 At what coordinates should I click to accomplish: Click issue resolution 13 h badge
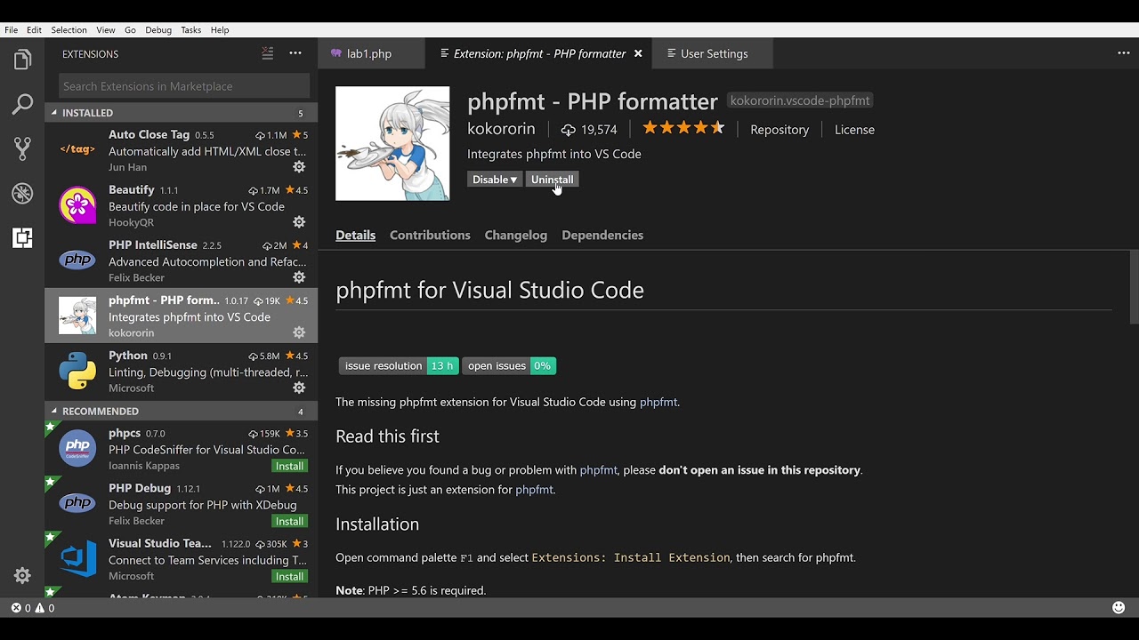click(x=398, y=365)
